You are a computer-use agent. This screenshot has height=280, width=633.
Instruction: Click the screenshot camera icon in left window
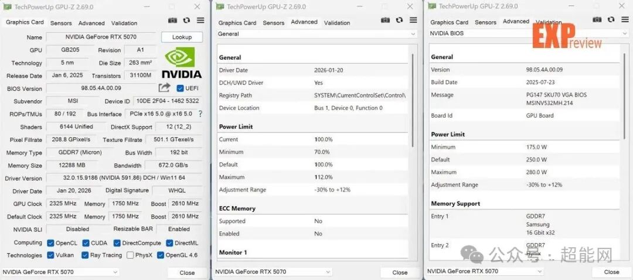tap(172, 21)
